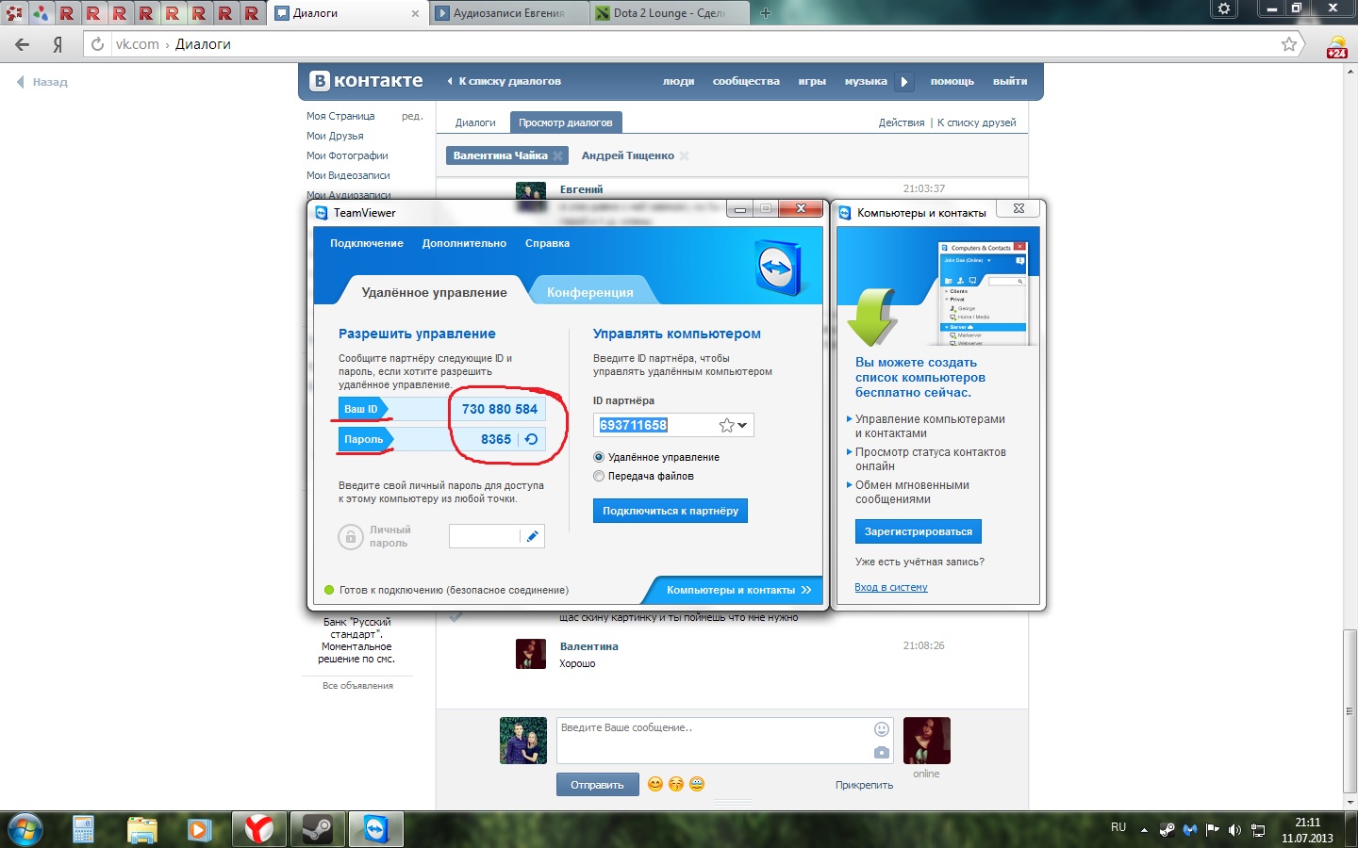Viewport: 1358px width, 848px height.
Task: Click Your ID value 730 880 584
Action: tap(500, 409)
